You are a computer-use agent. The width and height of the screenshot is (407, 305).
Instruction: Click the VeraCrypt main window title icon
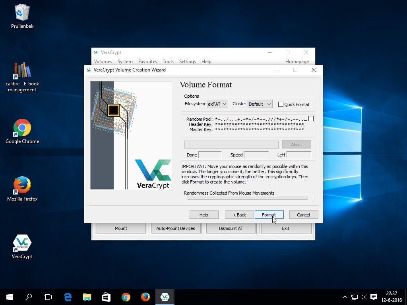[x=96, y=52]
